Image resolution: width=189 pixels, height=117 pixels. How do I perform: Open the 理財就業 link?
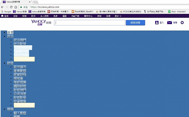[20, 82]
